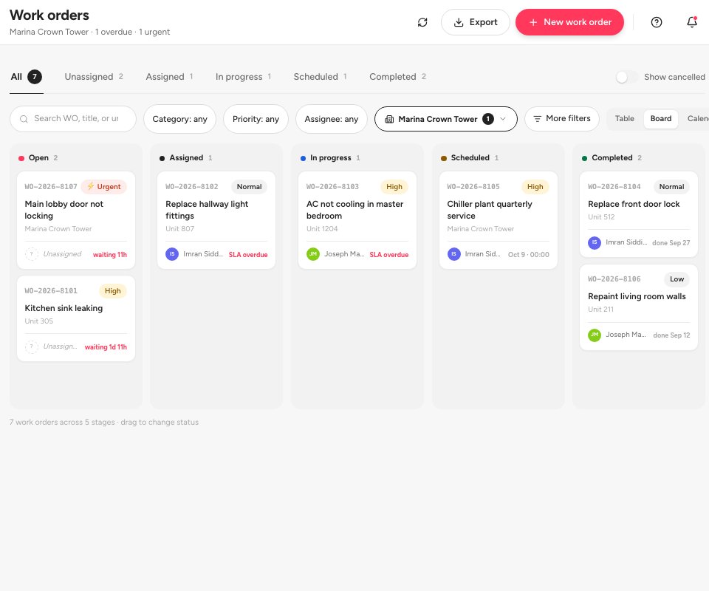This screenshot has height=591, width=709.
Task: Open AC not cooling in master bedroom card
Action: point(357,220)
